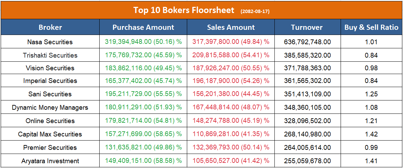Screen dimensions: 403x168
Task: Click Capital Max Securities turnover 268,140,980.00
Action: click(308, 134)
